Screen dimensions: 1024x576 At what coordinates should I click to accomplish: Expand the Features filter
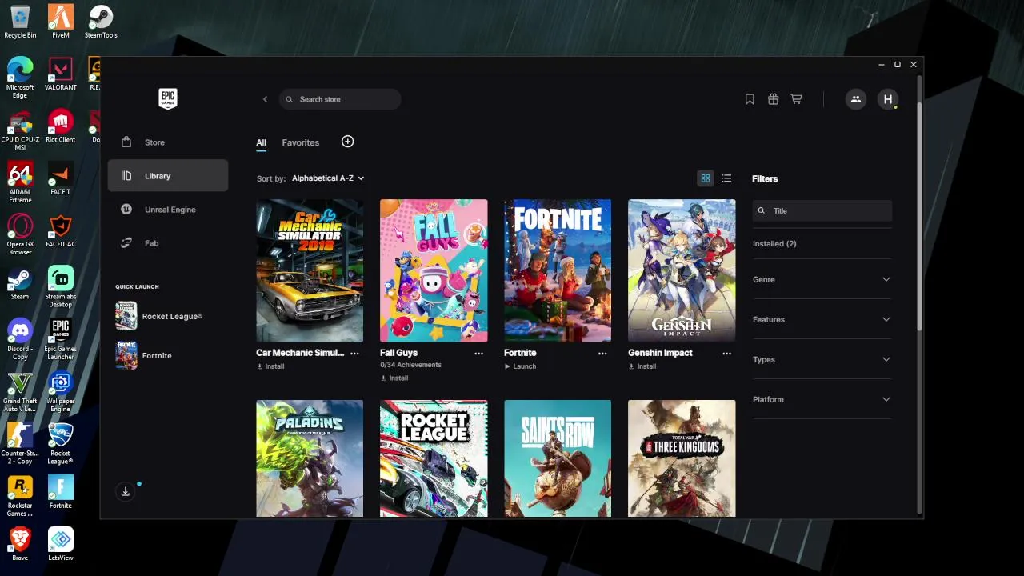pos(822,319)
